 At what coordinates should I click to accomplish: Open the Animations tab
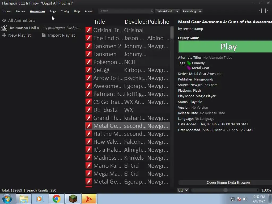(x=37, y=11)
